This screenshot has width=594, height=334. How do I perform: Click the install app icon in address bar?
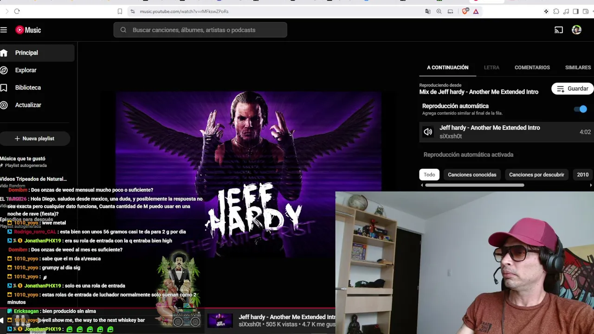point(450,11)
